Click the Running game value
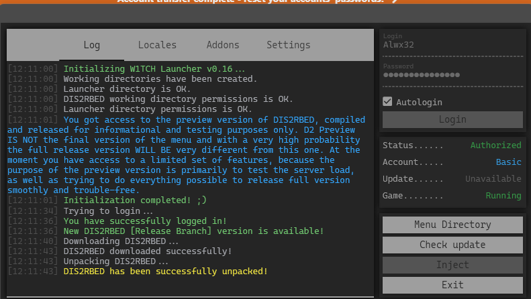This screenshot has width=531, height=299. [503, 196]
